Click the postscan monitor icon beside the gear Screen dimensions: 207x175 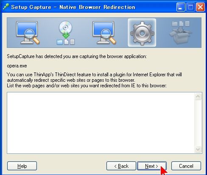pos(104,33)
